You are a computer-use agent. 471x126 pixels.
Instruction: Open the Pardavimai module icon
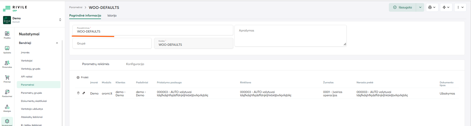pyautogui.click(x=7, y=93)
